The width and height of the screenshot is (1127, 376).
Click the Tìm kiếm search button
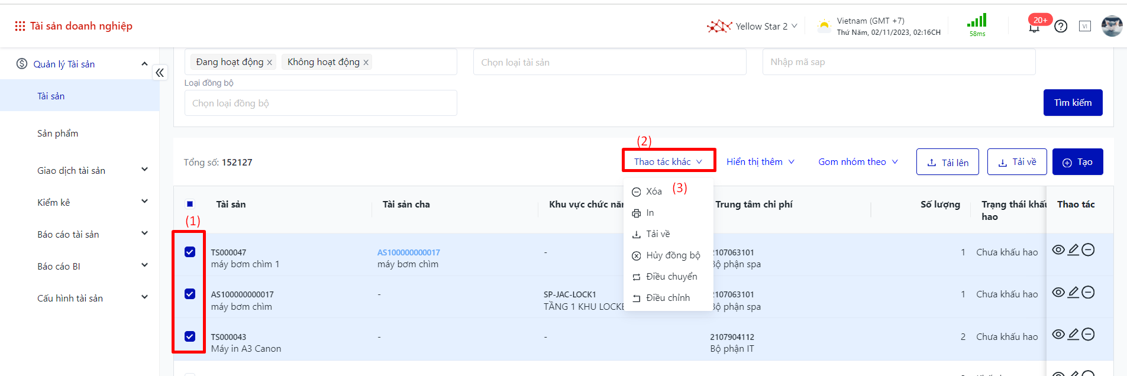[1073, 103]
